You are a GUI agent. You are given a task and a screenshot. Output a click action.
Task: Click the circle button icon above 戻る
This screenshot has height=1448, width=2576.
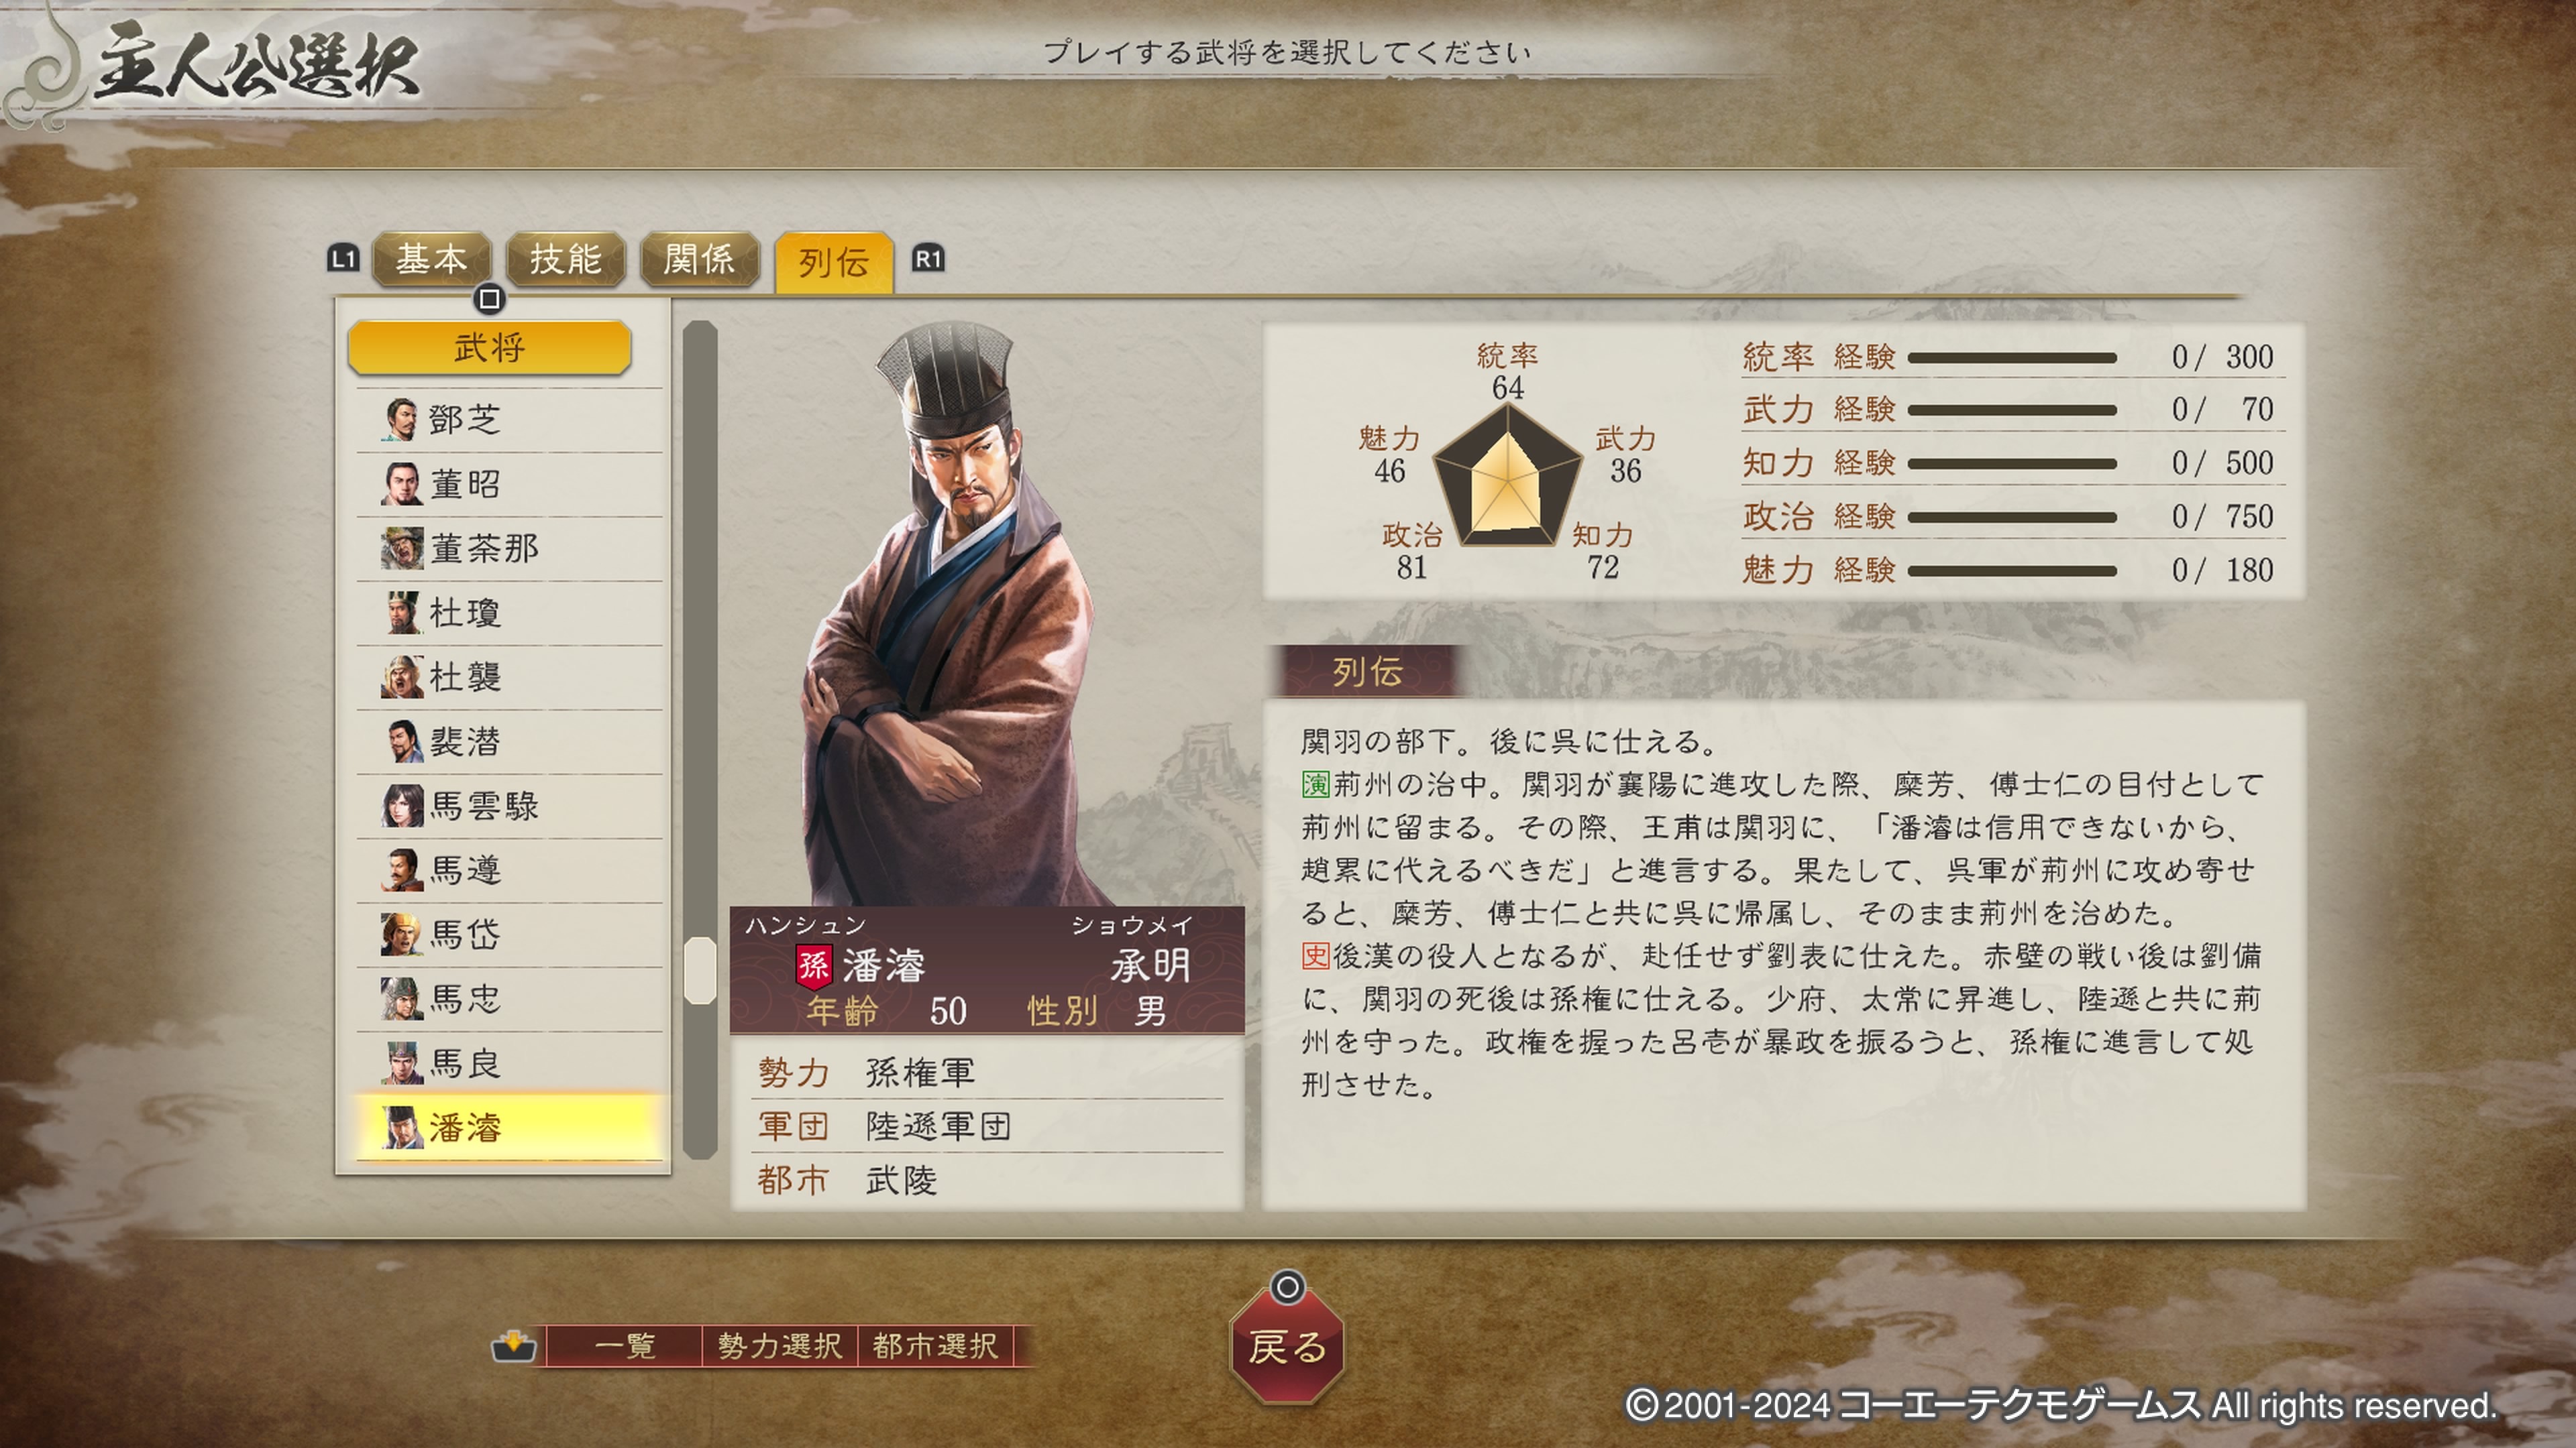click(x=1287, y=1287)
